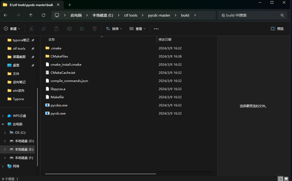Click the Rename icon in toolbar

coord(69,29)
